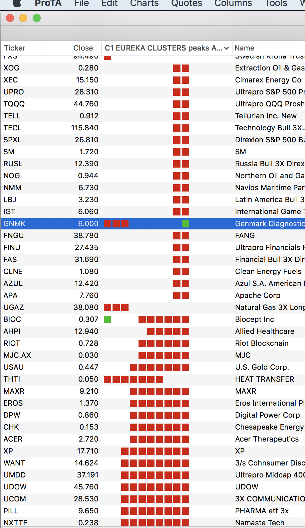Viewport: 305px width, 528px height.
Task: Sort by the Close column header
Action: (x=83, y=48)
